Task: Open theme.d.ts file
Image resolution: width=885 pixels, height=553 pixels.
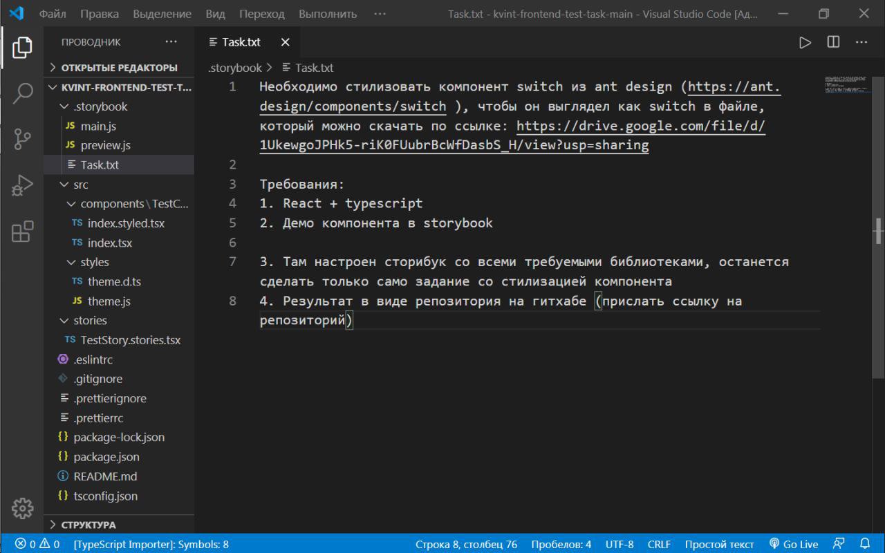Action: point(119,281)
